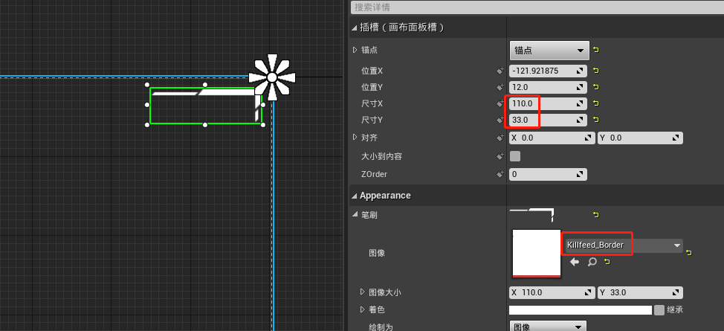Click left-middle resize handle of selected widget
The width and height of the screenshot is (724, 331).
tap(147, 104)
